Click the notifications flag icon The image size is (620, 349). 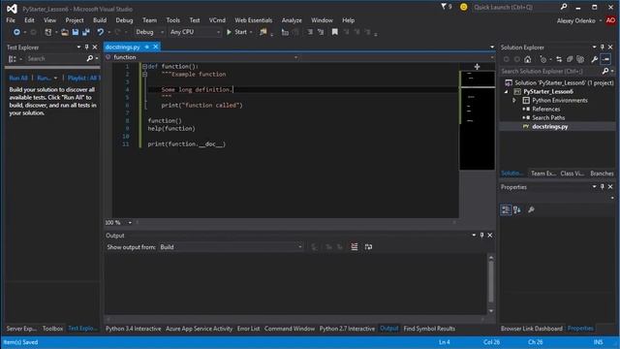pyautogui.click(x=444, y=7)
